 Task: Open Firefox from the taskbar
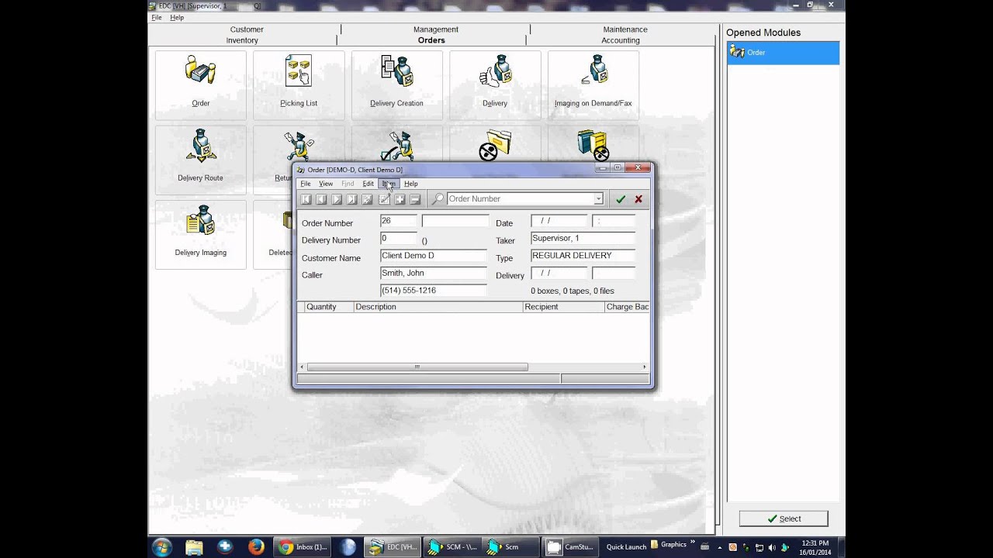[x=256, y=546]
